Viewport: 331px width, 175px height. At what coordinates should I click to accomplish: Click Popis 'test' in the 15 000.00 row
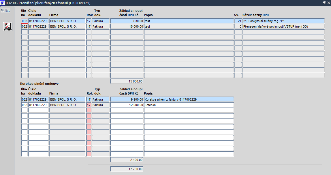(189, 26)
